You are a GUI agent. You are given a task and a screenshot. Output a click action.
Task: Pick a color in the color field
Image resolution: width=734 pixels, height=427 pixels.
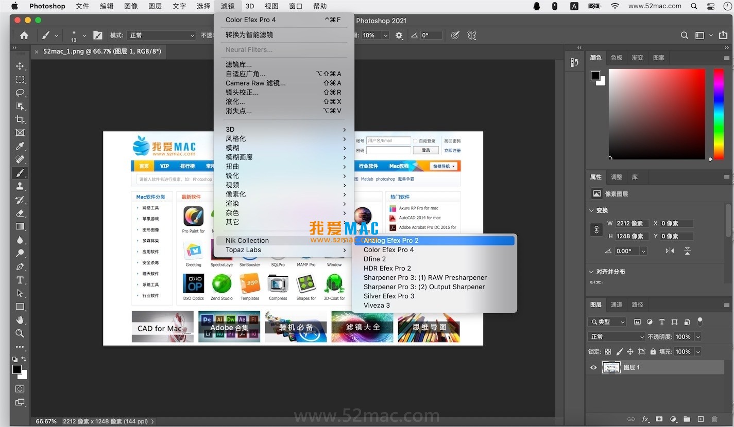657,114
